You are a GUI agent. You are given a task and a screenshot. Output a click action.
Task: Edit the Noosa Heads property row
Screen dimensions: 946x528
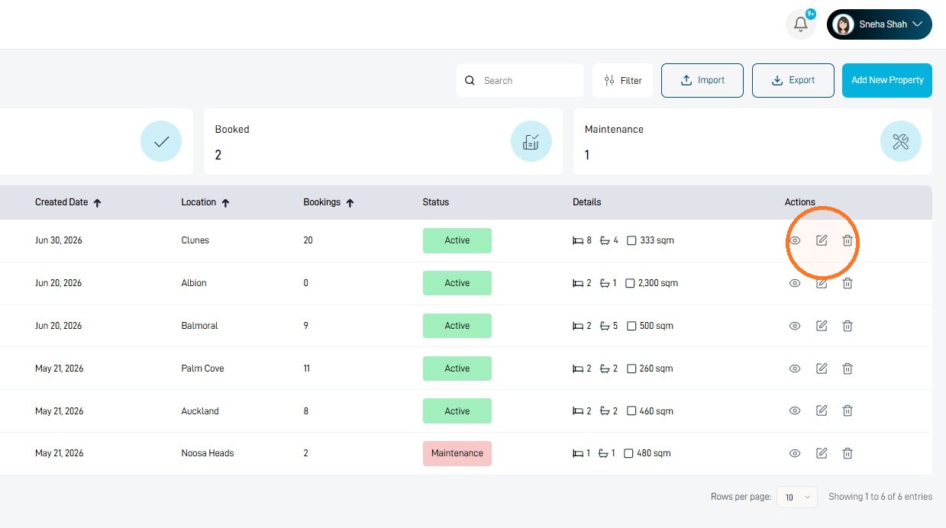pyautogui.click(x=822, y=453)
